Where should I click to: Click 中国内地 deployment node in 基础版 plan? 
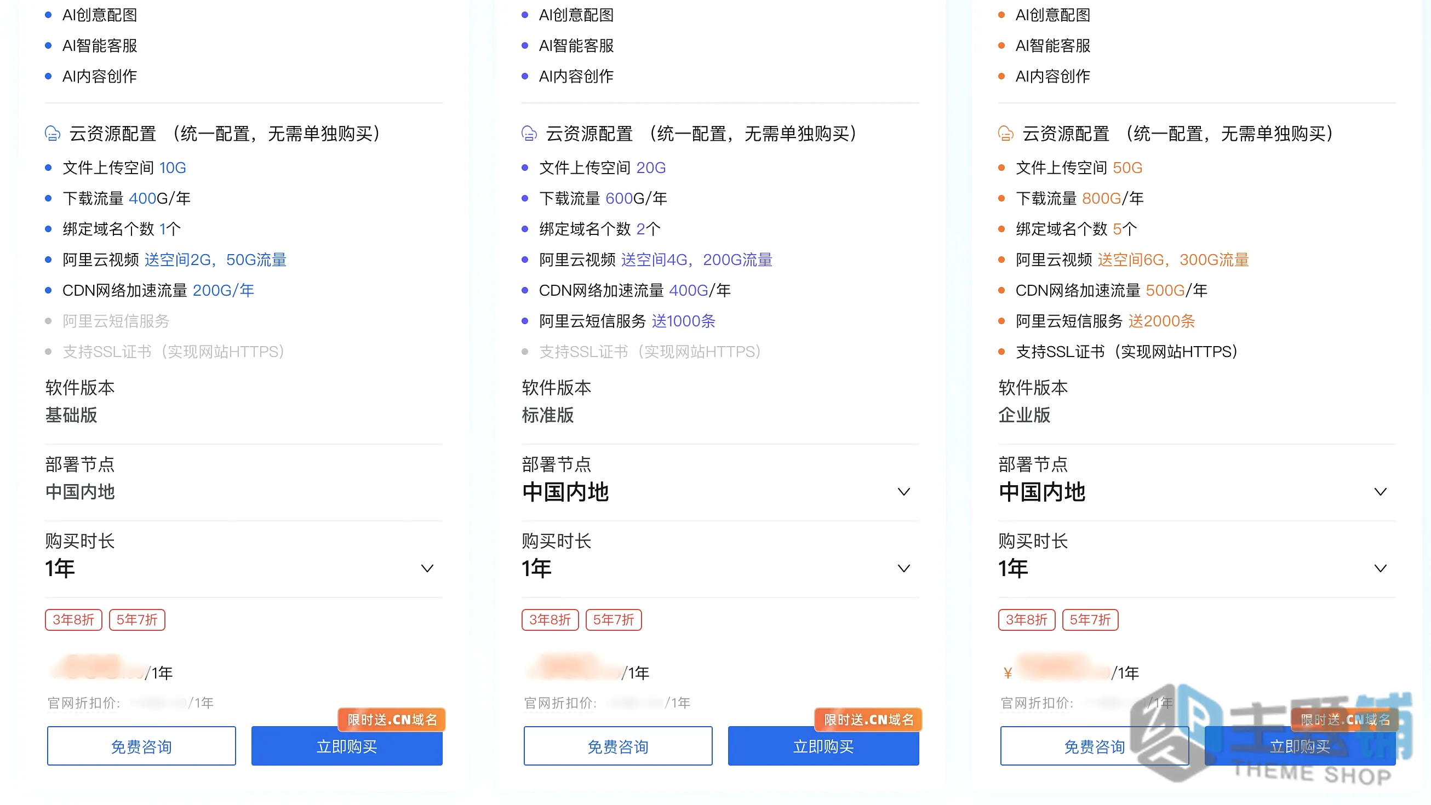point(80,492)
